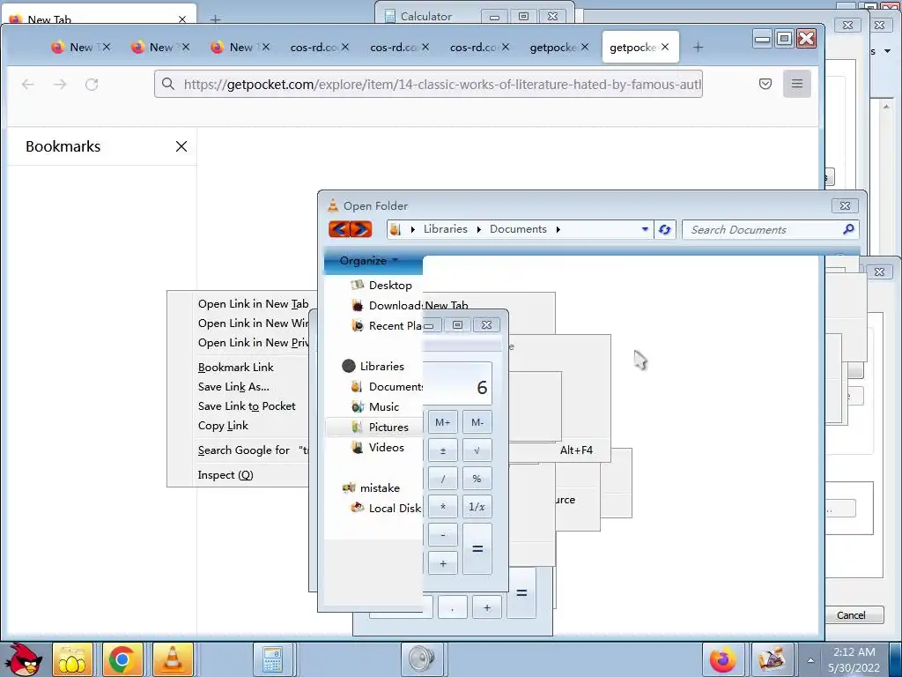
Task: Click calculator square root key
Action: pyautogui.click(x=477, y=450)
